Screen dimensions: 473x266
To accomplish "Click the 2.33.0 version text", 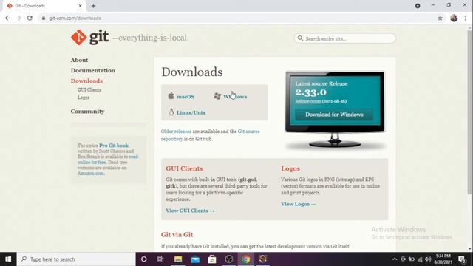I will [x=310, y=92].
